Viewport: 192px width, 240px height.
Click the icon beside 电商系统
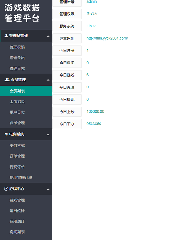pyautogui.click(x=6, y=134)
